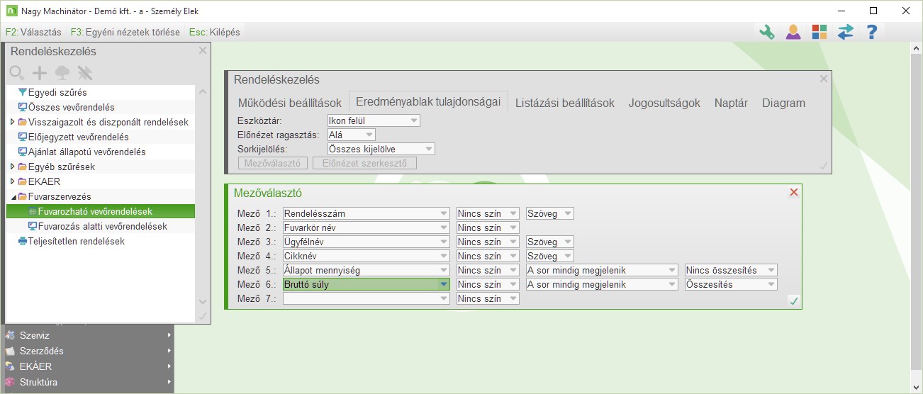Open Mező 3 Szöveg type dropdown
Viewport: 923px width, 394px height.
coord(549,242)
